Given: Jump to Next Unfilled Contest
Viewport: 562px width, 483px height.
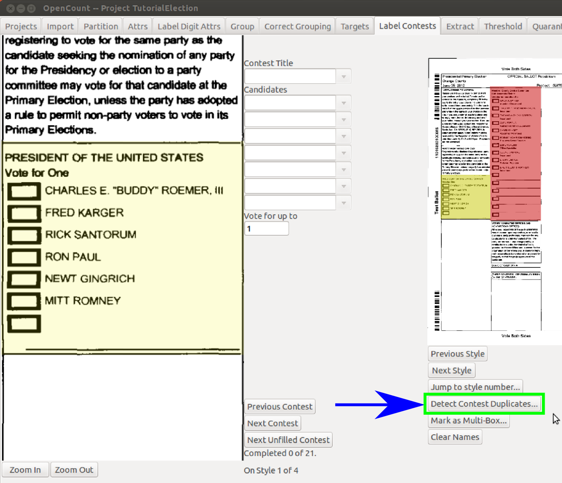Looking at the screenshot, I should point(288,440).
